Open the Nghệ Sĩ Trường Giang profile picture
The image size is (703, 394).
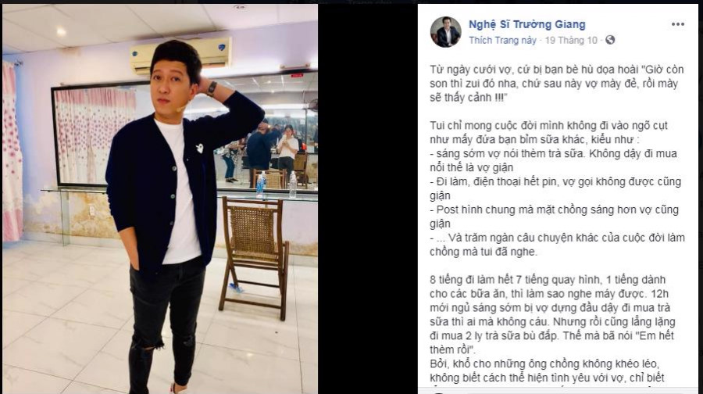tap(445, 32)
